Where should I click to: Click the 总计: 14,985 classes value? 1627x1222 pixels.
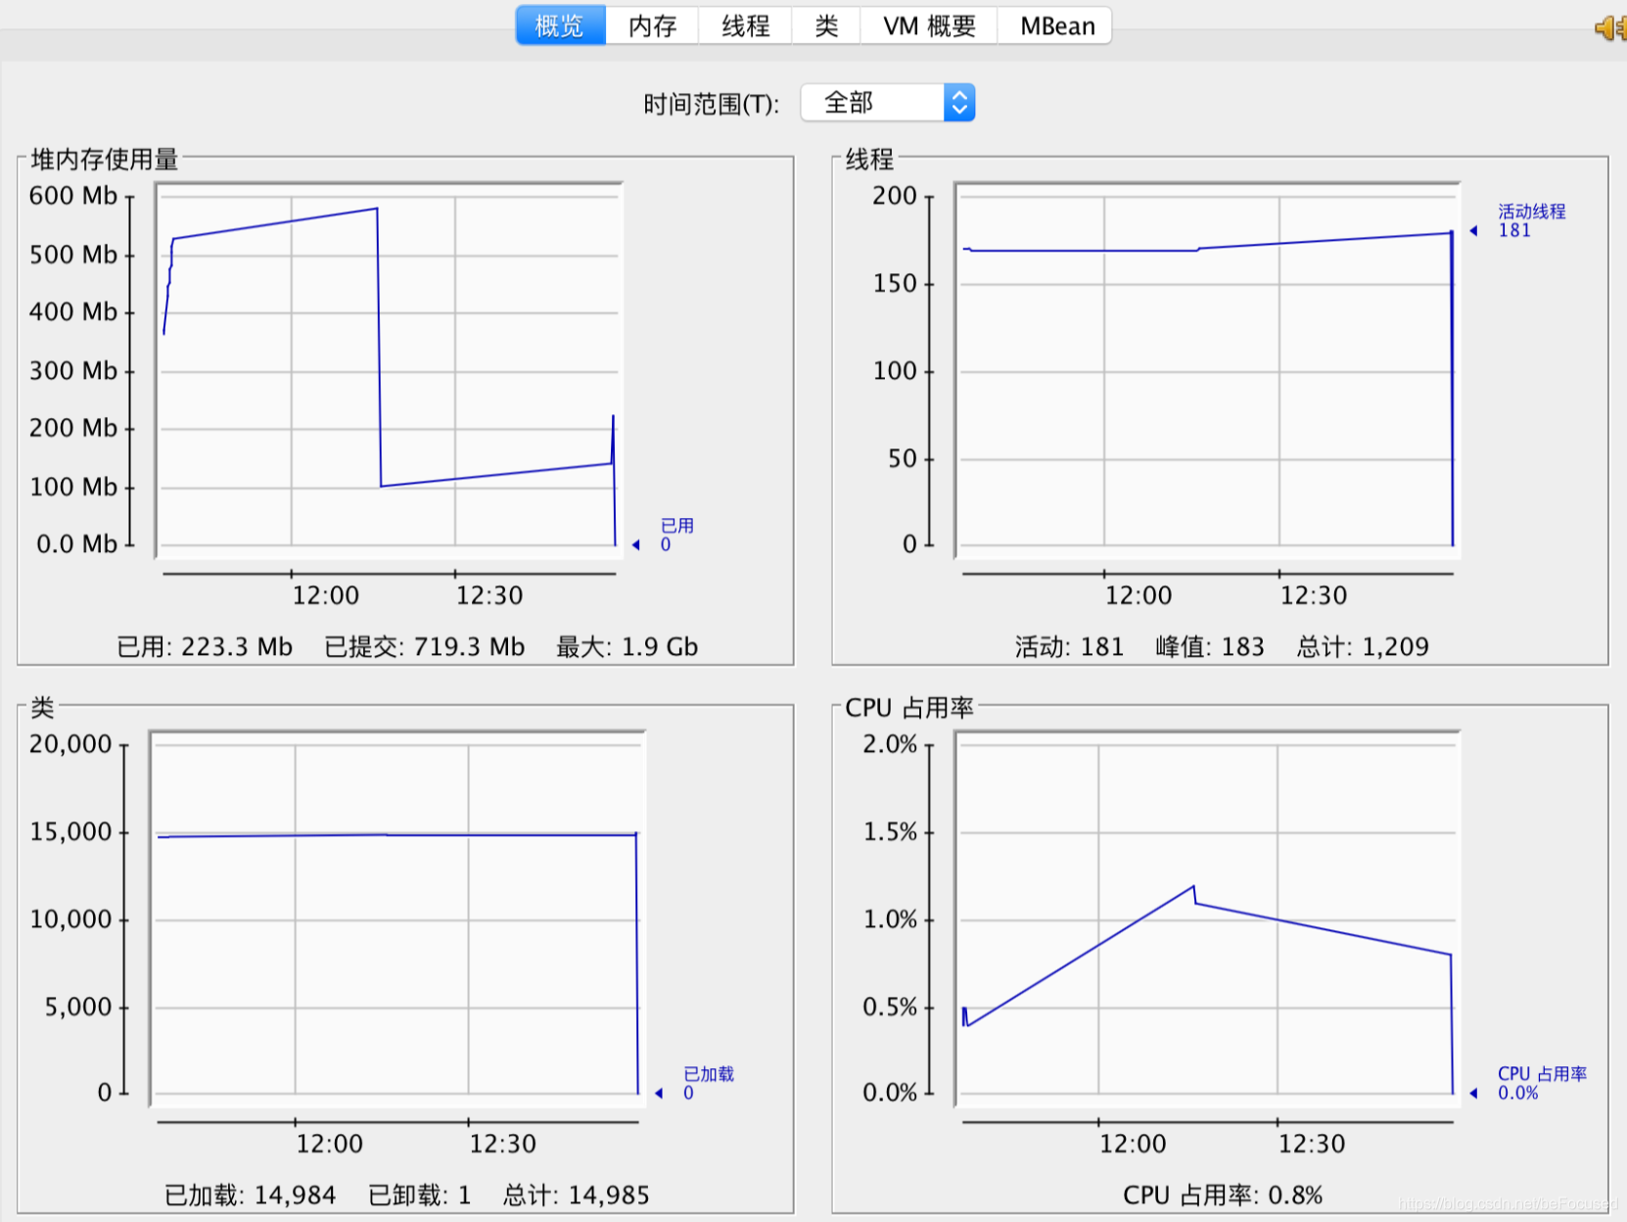576,1195
